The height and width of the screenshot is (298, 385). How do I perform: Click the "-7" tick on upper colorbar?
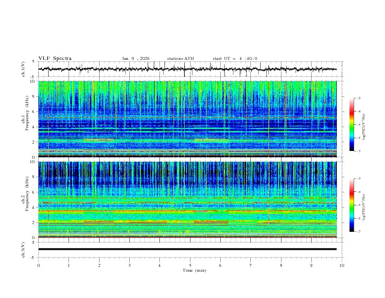pos(359,151)
